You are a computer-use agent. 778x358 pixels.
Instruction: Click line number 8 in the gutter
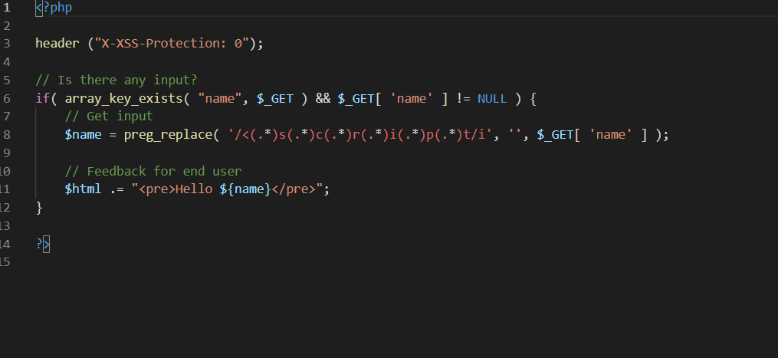[6, 135]
